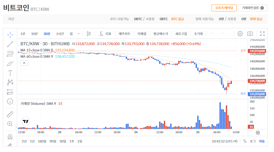Set chart range to 90일

pyautogui.click(x=53, y=141)
